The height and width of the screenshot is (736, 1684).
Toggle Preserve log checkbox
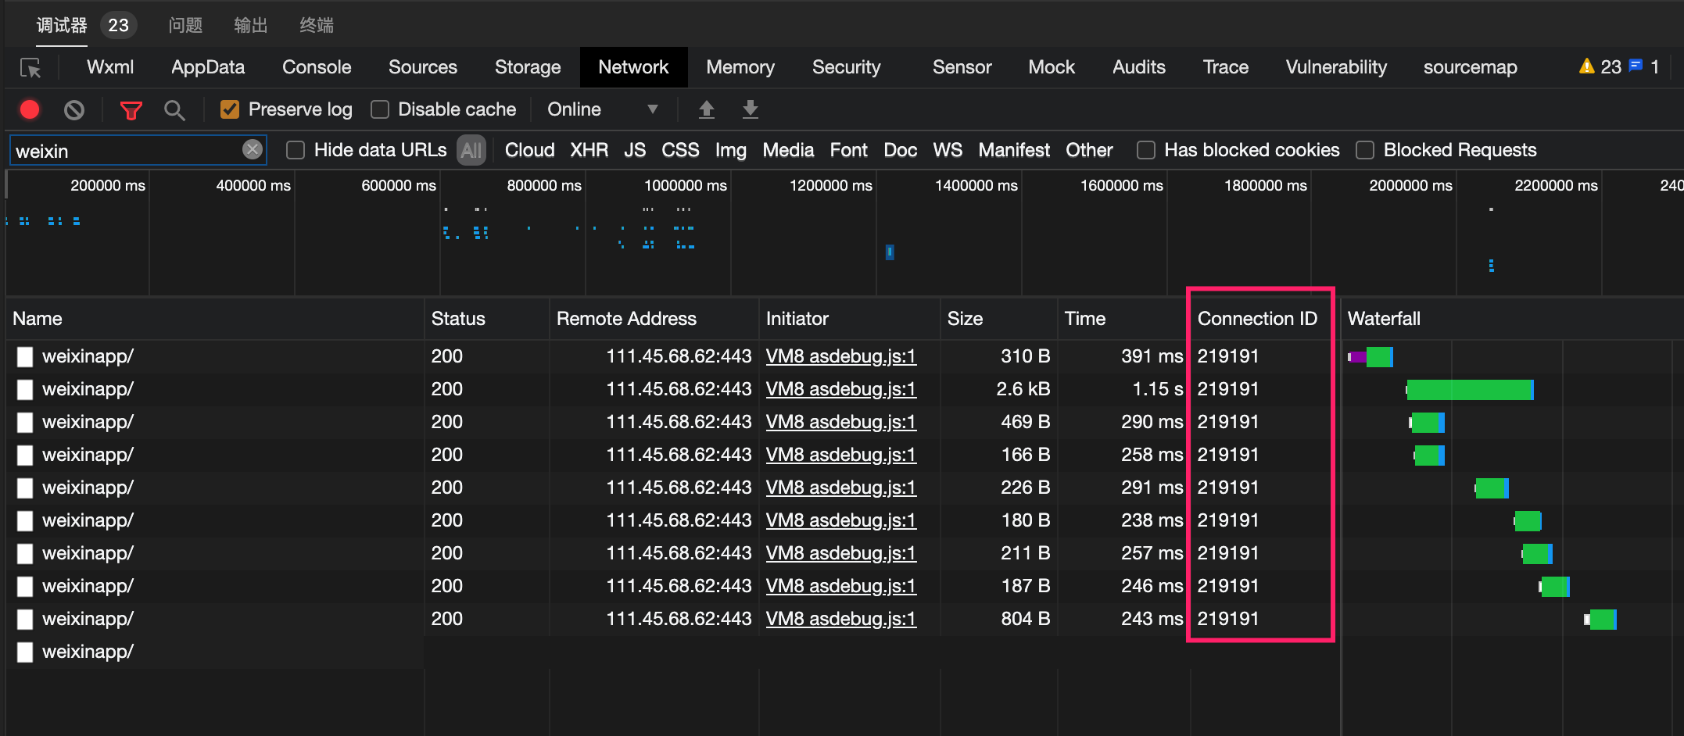click(229, 109)
